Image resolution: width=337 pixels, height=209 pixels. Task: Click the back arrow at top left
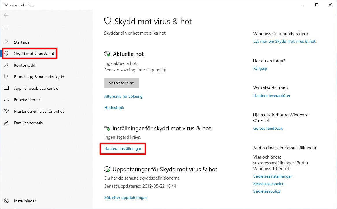(x=6, y=15)
